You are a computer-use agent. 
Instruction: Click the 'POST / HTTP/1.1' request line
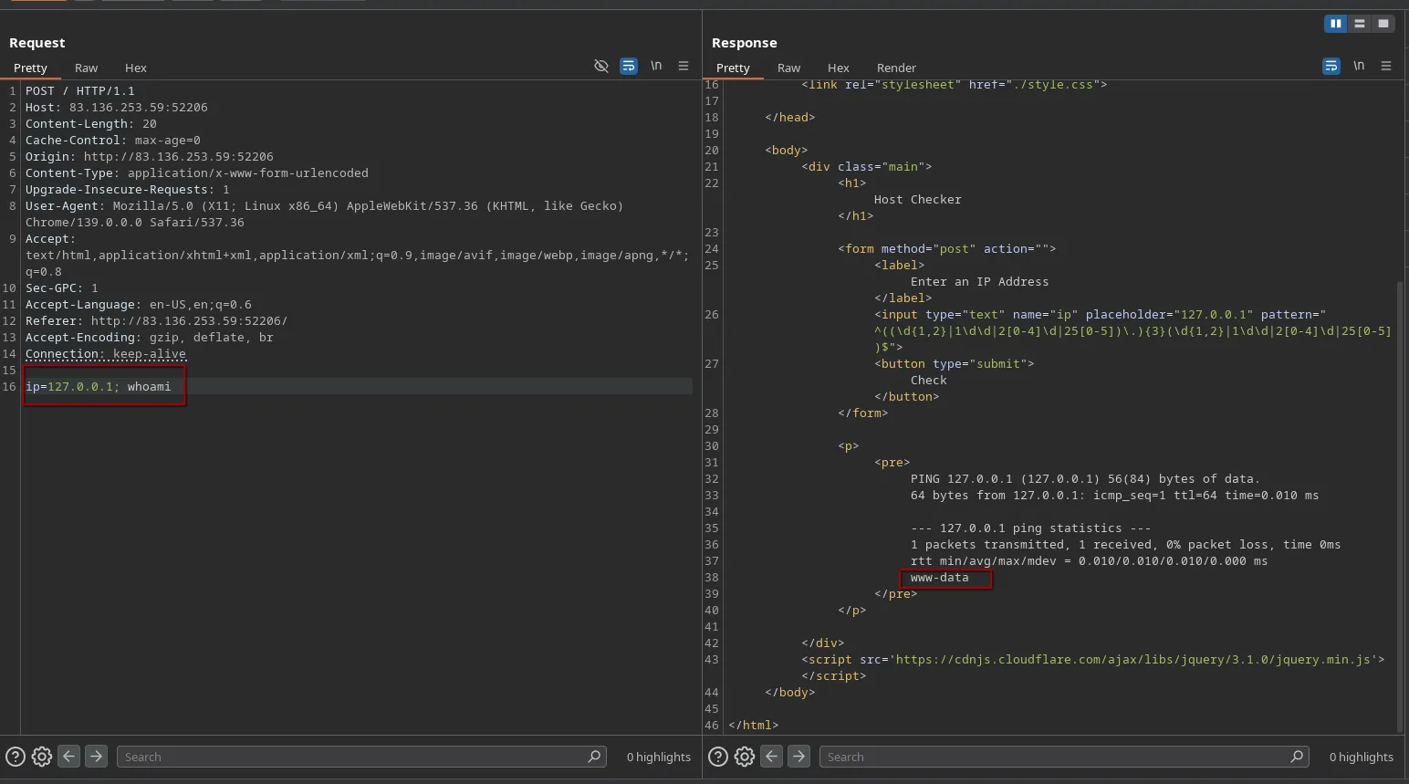click(80, 91)
